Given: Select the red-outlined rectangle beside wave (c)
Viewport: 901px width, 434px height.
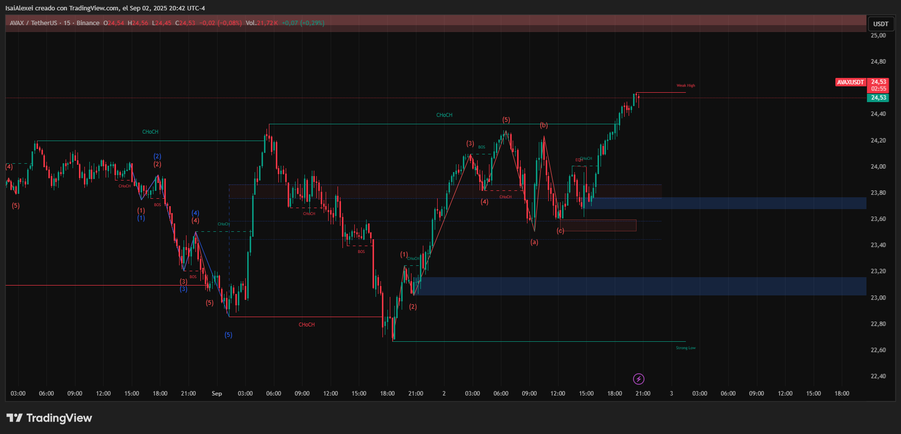Looking at the screenshot, I should [x=598, y=225].
